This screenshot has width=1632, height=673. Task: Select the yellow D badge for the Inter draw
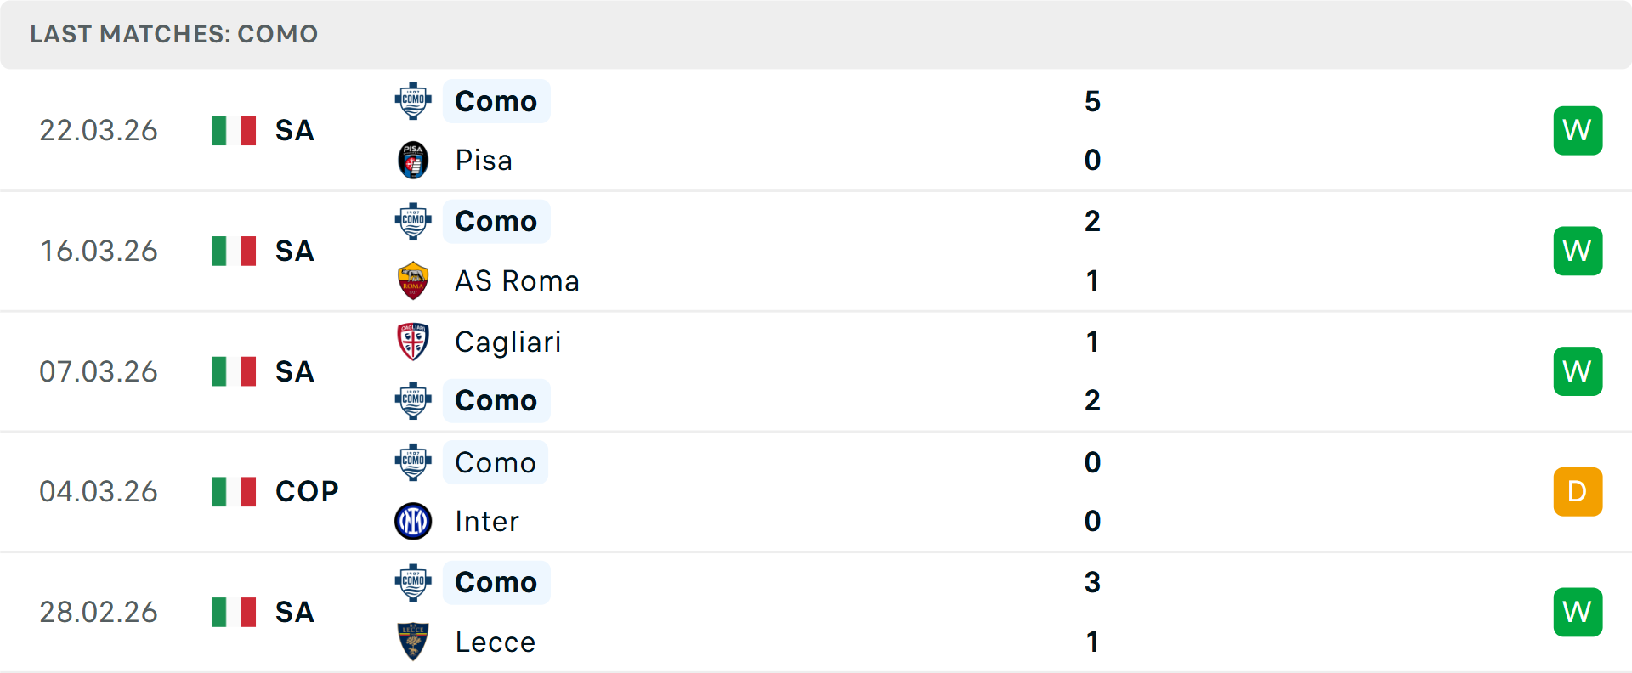[x=1578, y=491]
